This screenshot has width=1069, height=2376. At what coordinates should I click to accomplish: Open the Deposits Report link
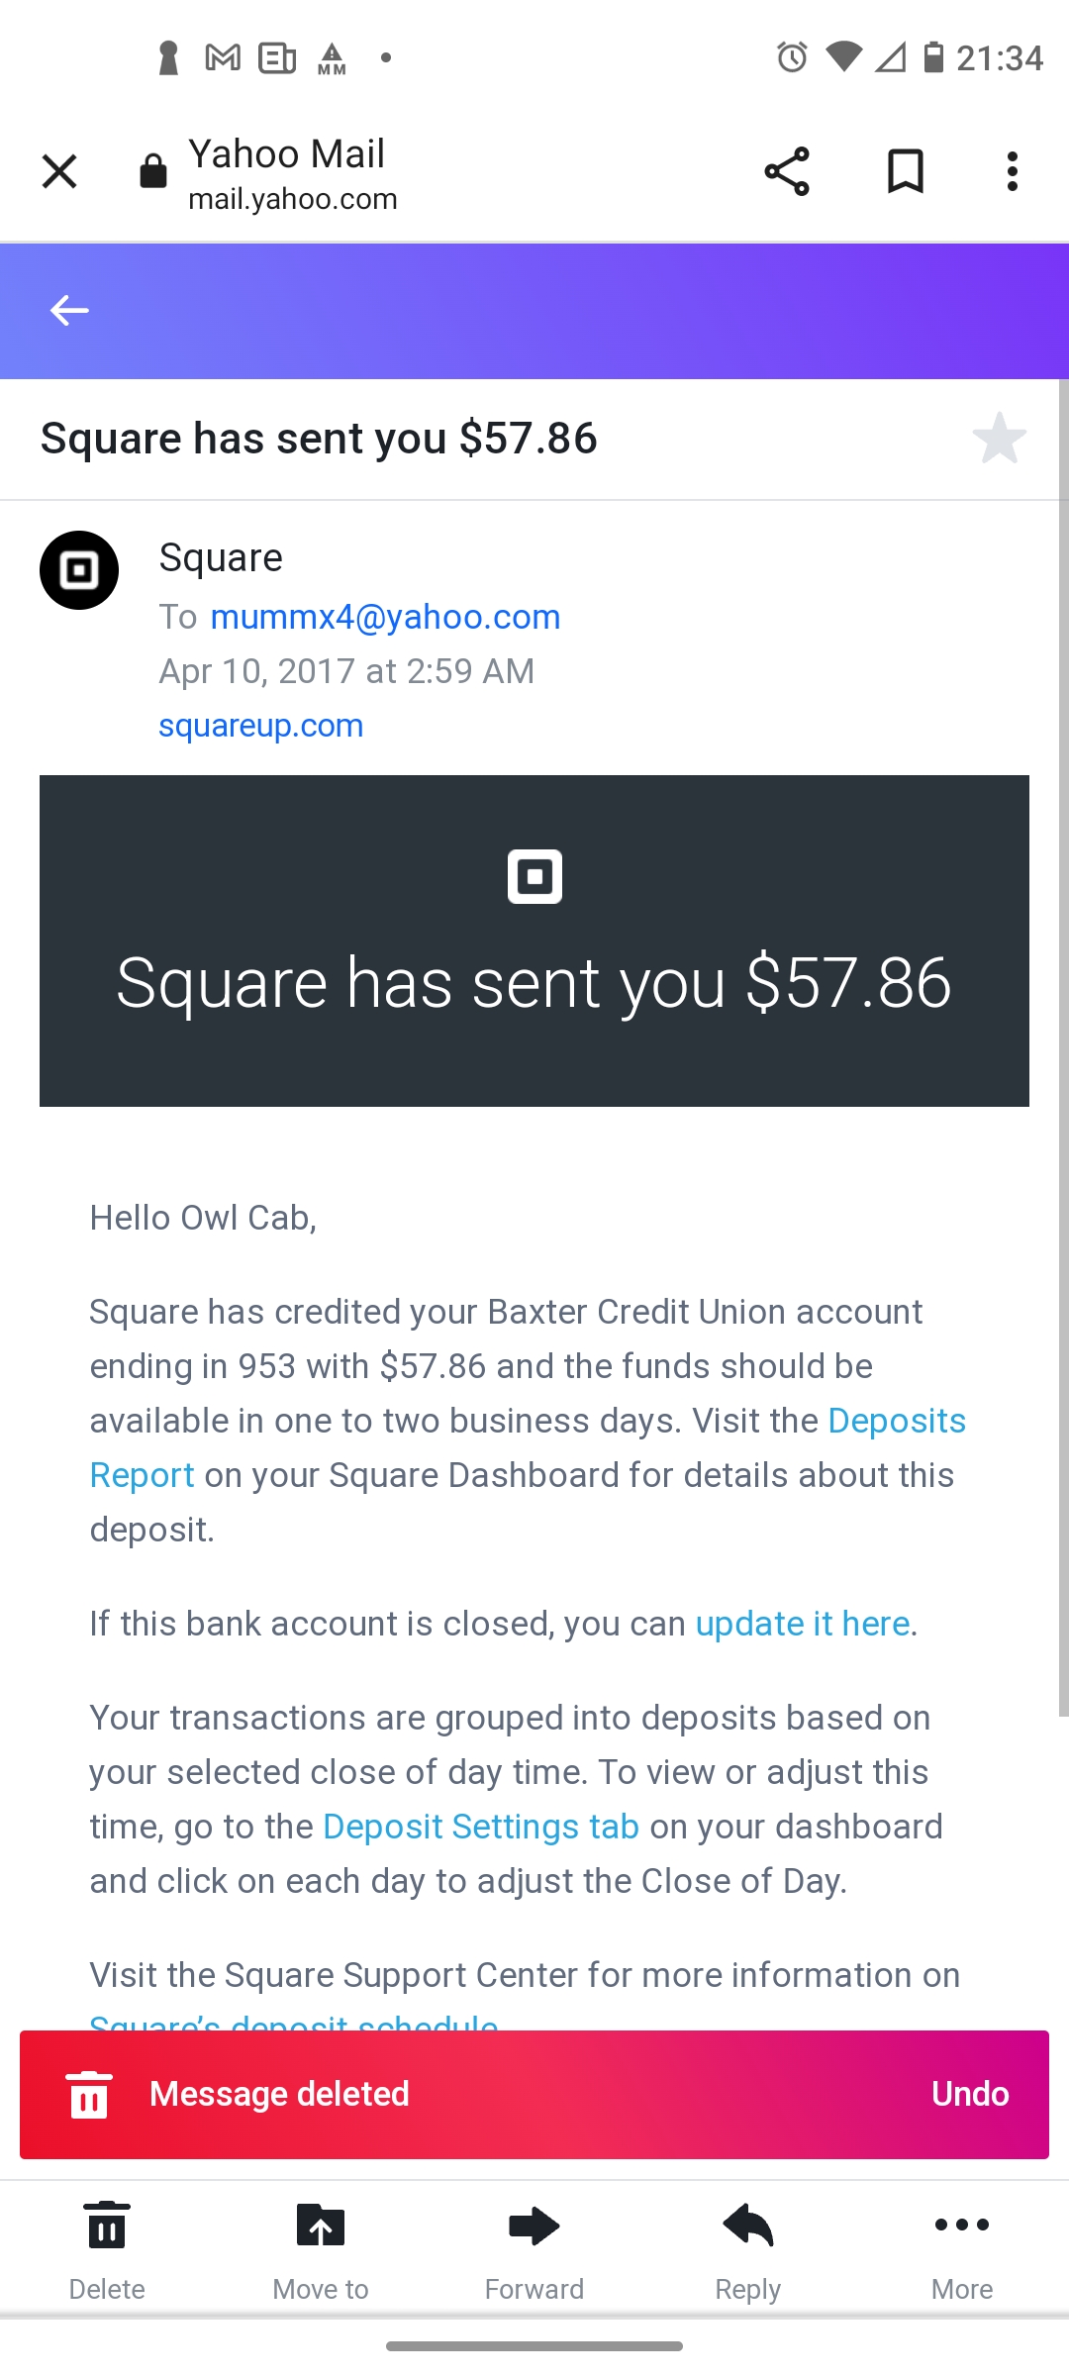tap(528, 1447)
